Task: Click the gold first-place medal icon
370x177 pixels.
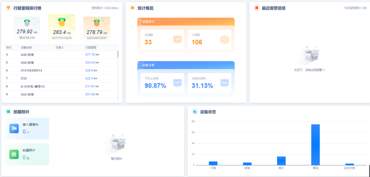Action: 62,22
